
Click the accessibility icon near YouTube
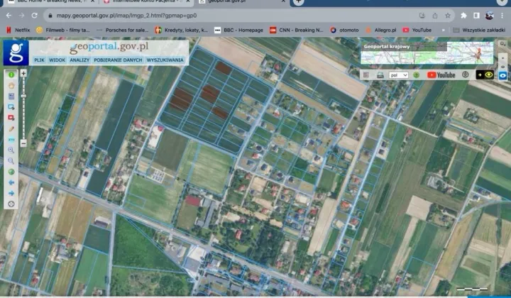[x=465, y=74]
